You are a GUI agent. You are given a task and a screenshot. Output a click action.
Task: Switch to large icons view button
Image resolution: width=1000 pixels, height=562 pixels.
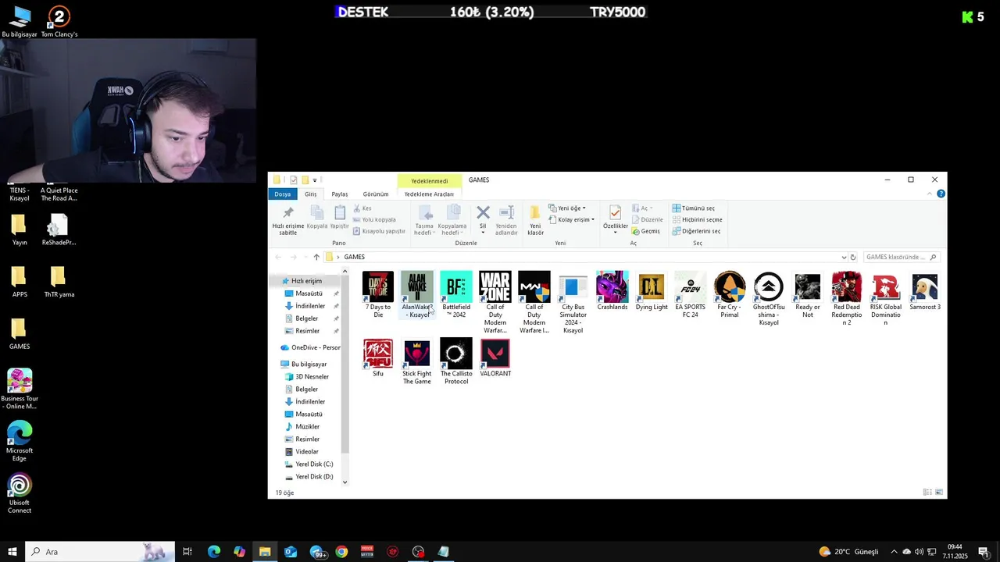click(939, 493)
